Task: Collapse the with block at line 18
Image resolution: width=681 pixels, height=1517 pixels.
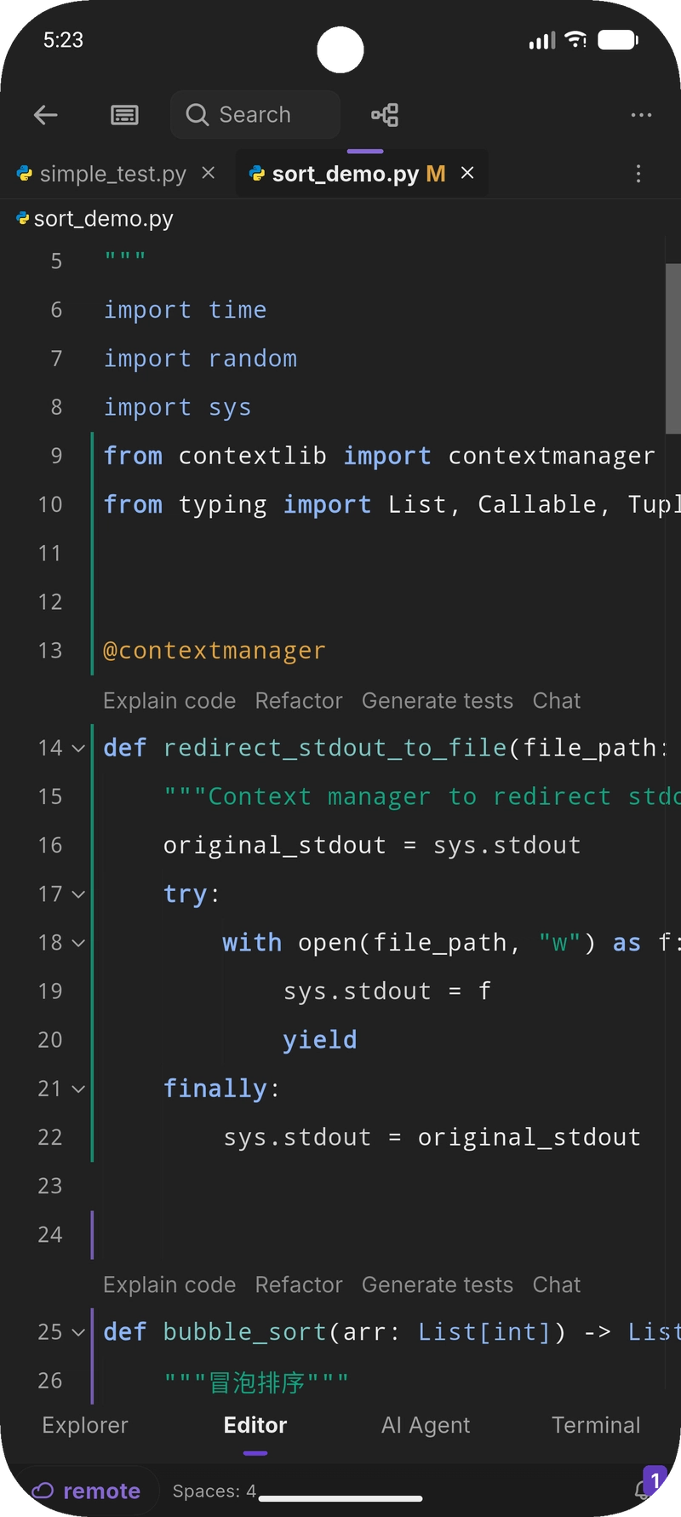Action: click(x=79, y=943)
